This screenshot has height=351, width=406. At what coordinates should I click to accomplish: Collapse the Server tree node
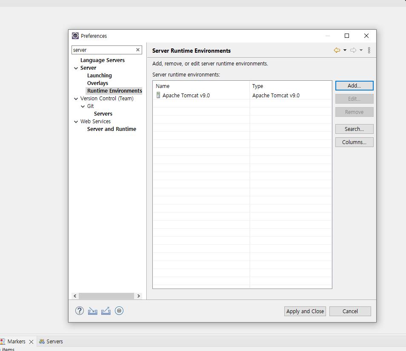coord(76,68)
